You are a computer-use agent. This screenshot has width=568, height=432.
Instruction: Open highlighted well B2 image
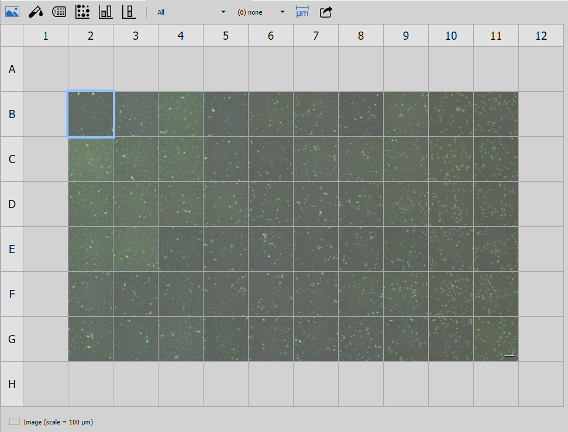coord(91,114)
